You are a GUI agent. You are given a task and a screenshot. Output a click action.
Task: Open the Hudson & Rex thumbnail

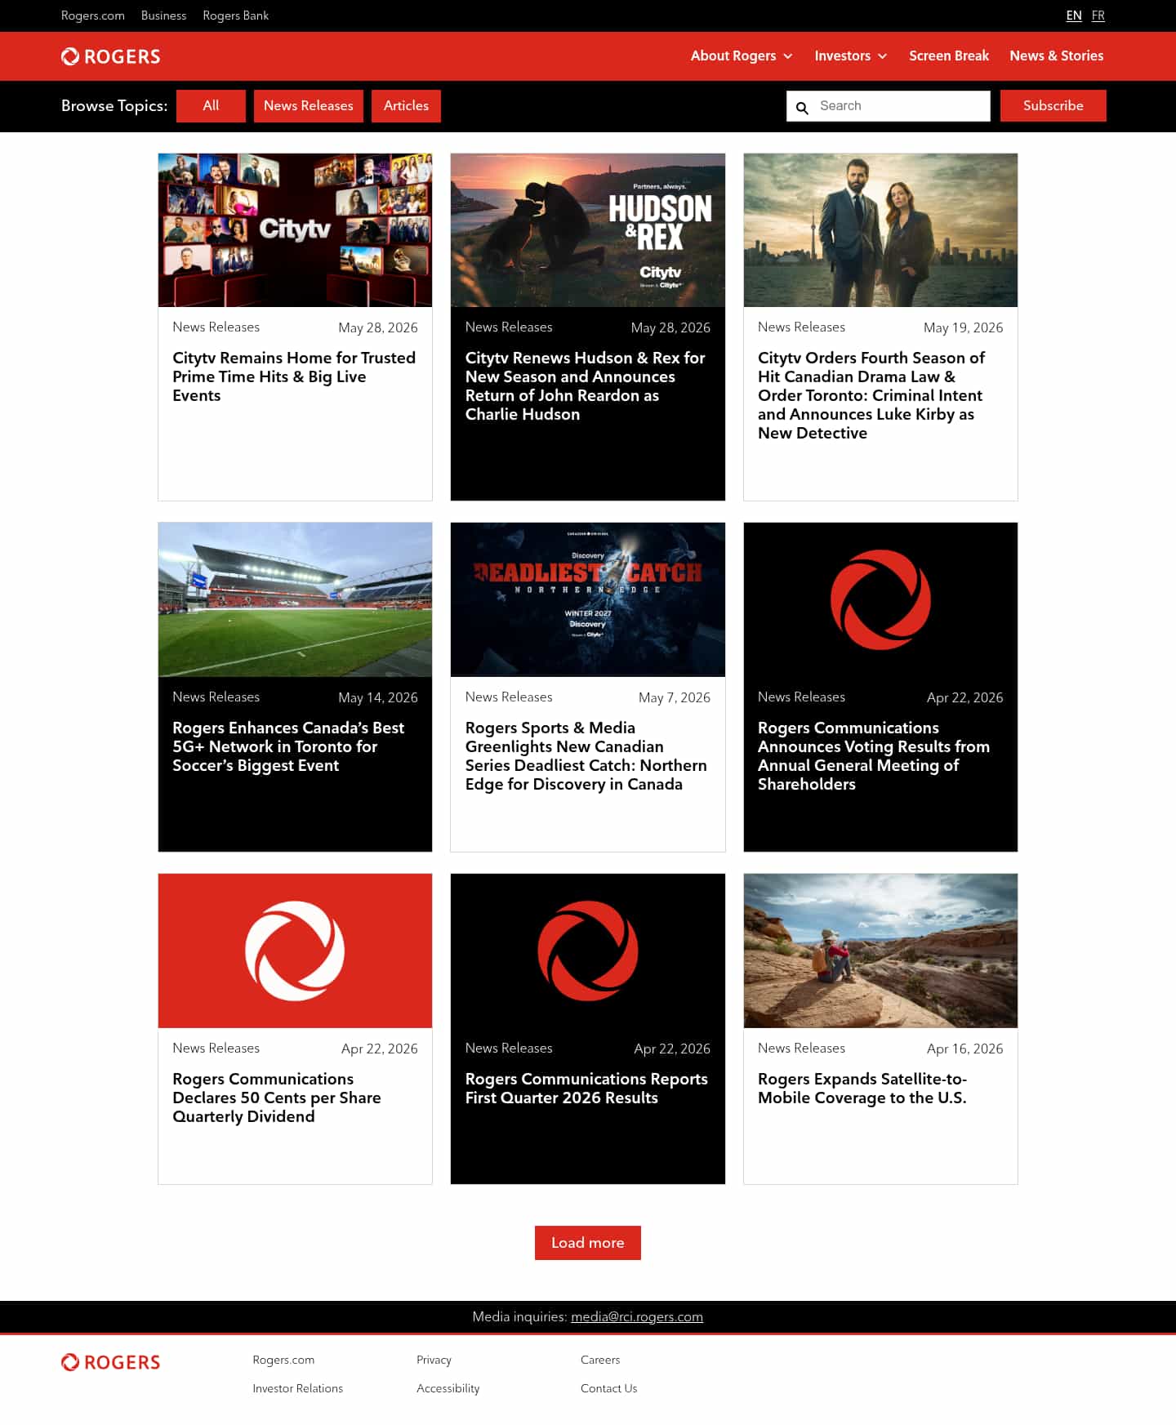click(x=588, y=230)
